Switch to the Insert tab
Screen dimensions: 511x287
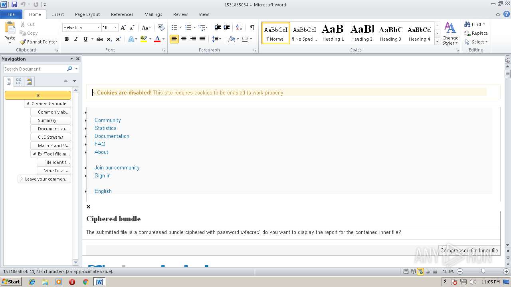pyautogui.click(x=58, y=14)
